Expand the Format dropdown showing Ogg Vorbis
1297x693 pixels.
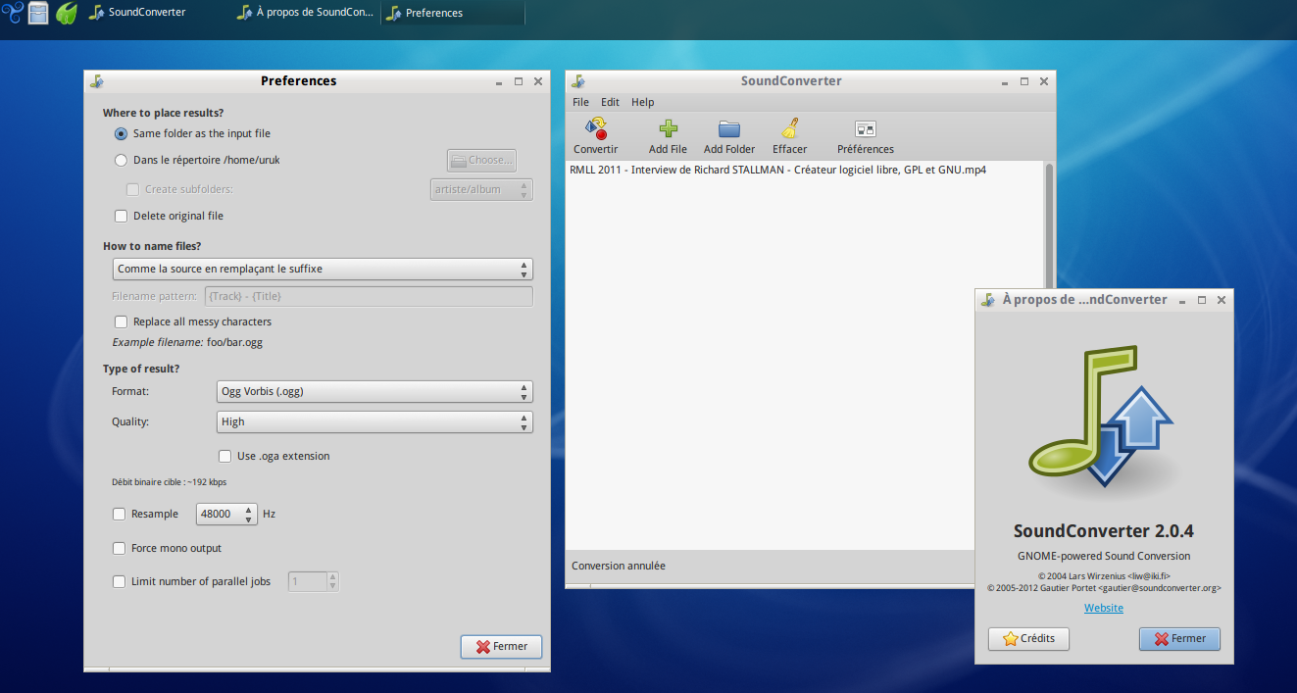coord(374,392)
